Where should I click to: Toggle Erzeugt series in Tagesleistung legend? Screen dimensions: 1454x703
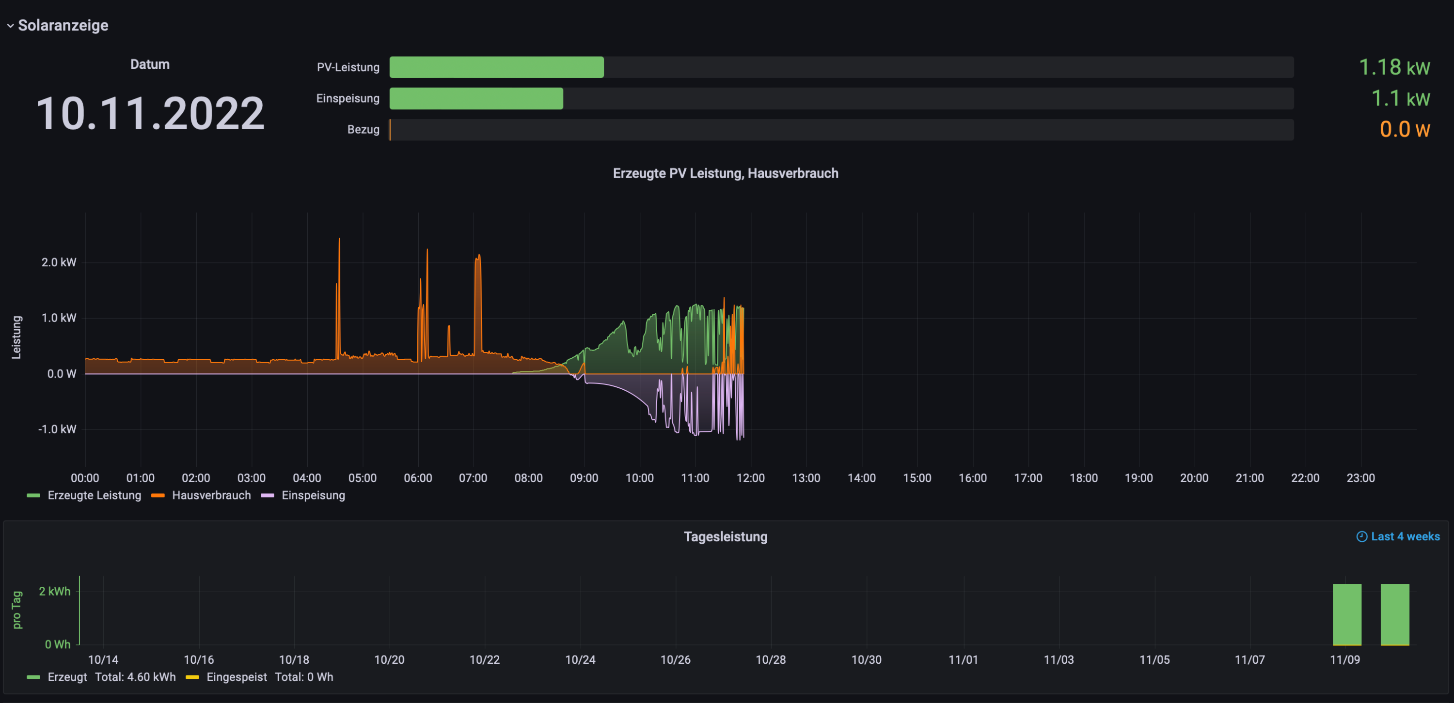click(67, 677)
